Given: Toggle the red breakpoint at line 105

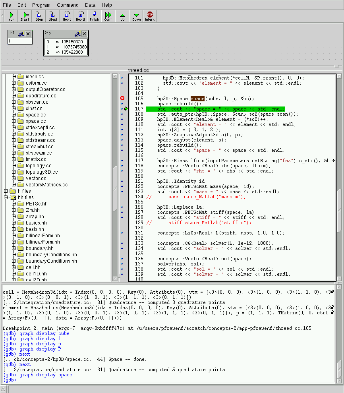Looking at the screenshot, I should [x=122, y=99].
